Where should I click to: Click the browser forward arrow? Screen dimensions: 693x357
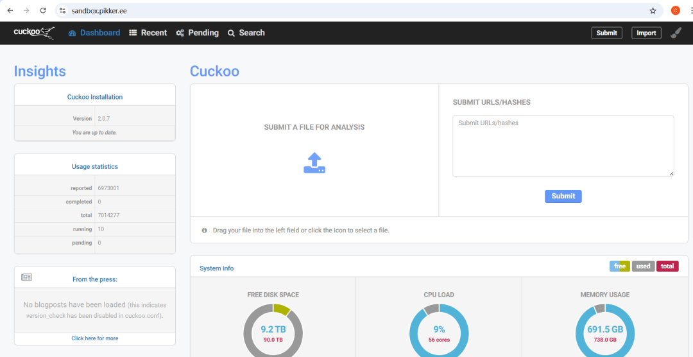click(x=26, y=11)
